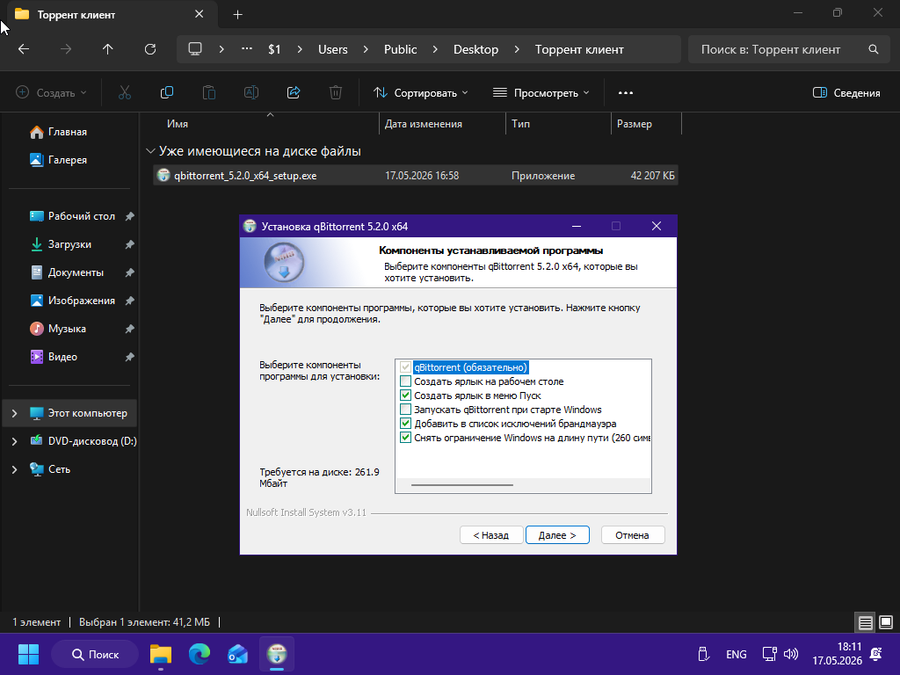Screen dimensions: 900x675
Task: Open the network status tray icon
Action: [x=769, y=654]
